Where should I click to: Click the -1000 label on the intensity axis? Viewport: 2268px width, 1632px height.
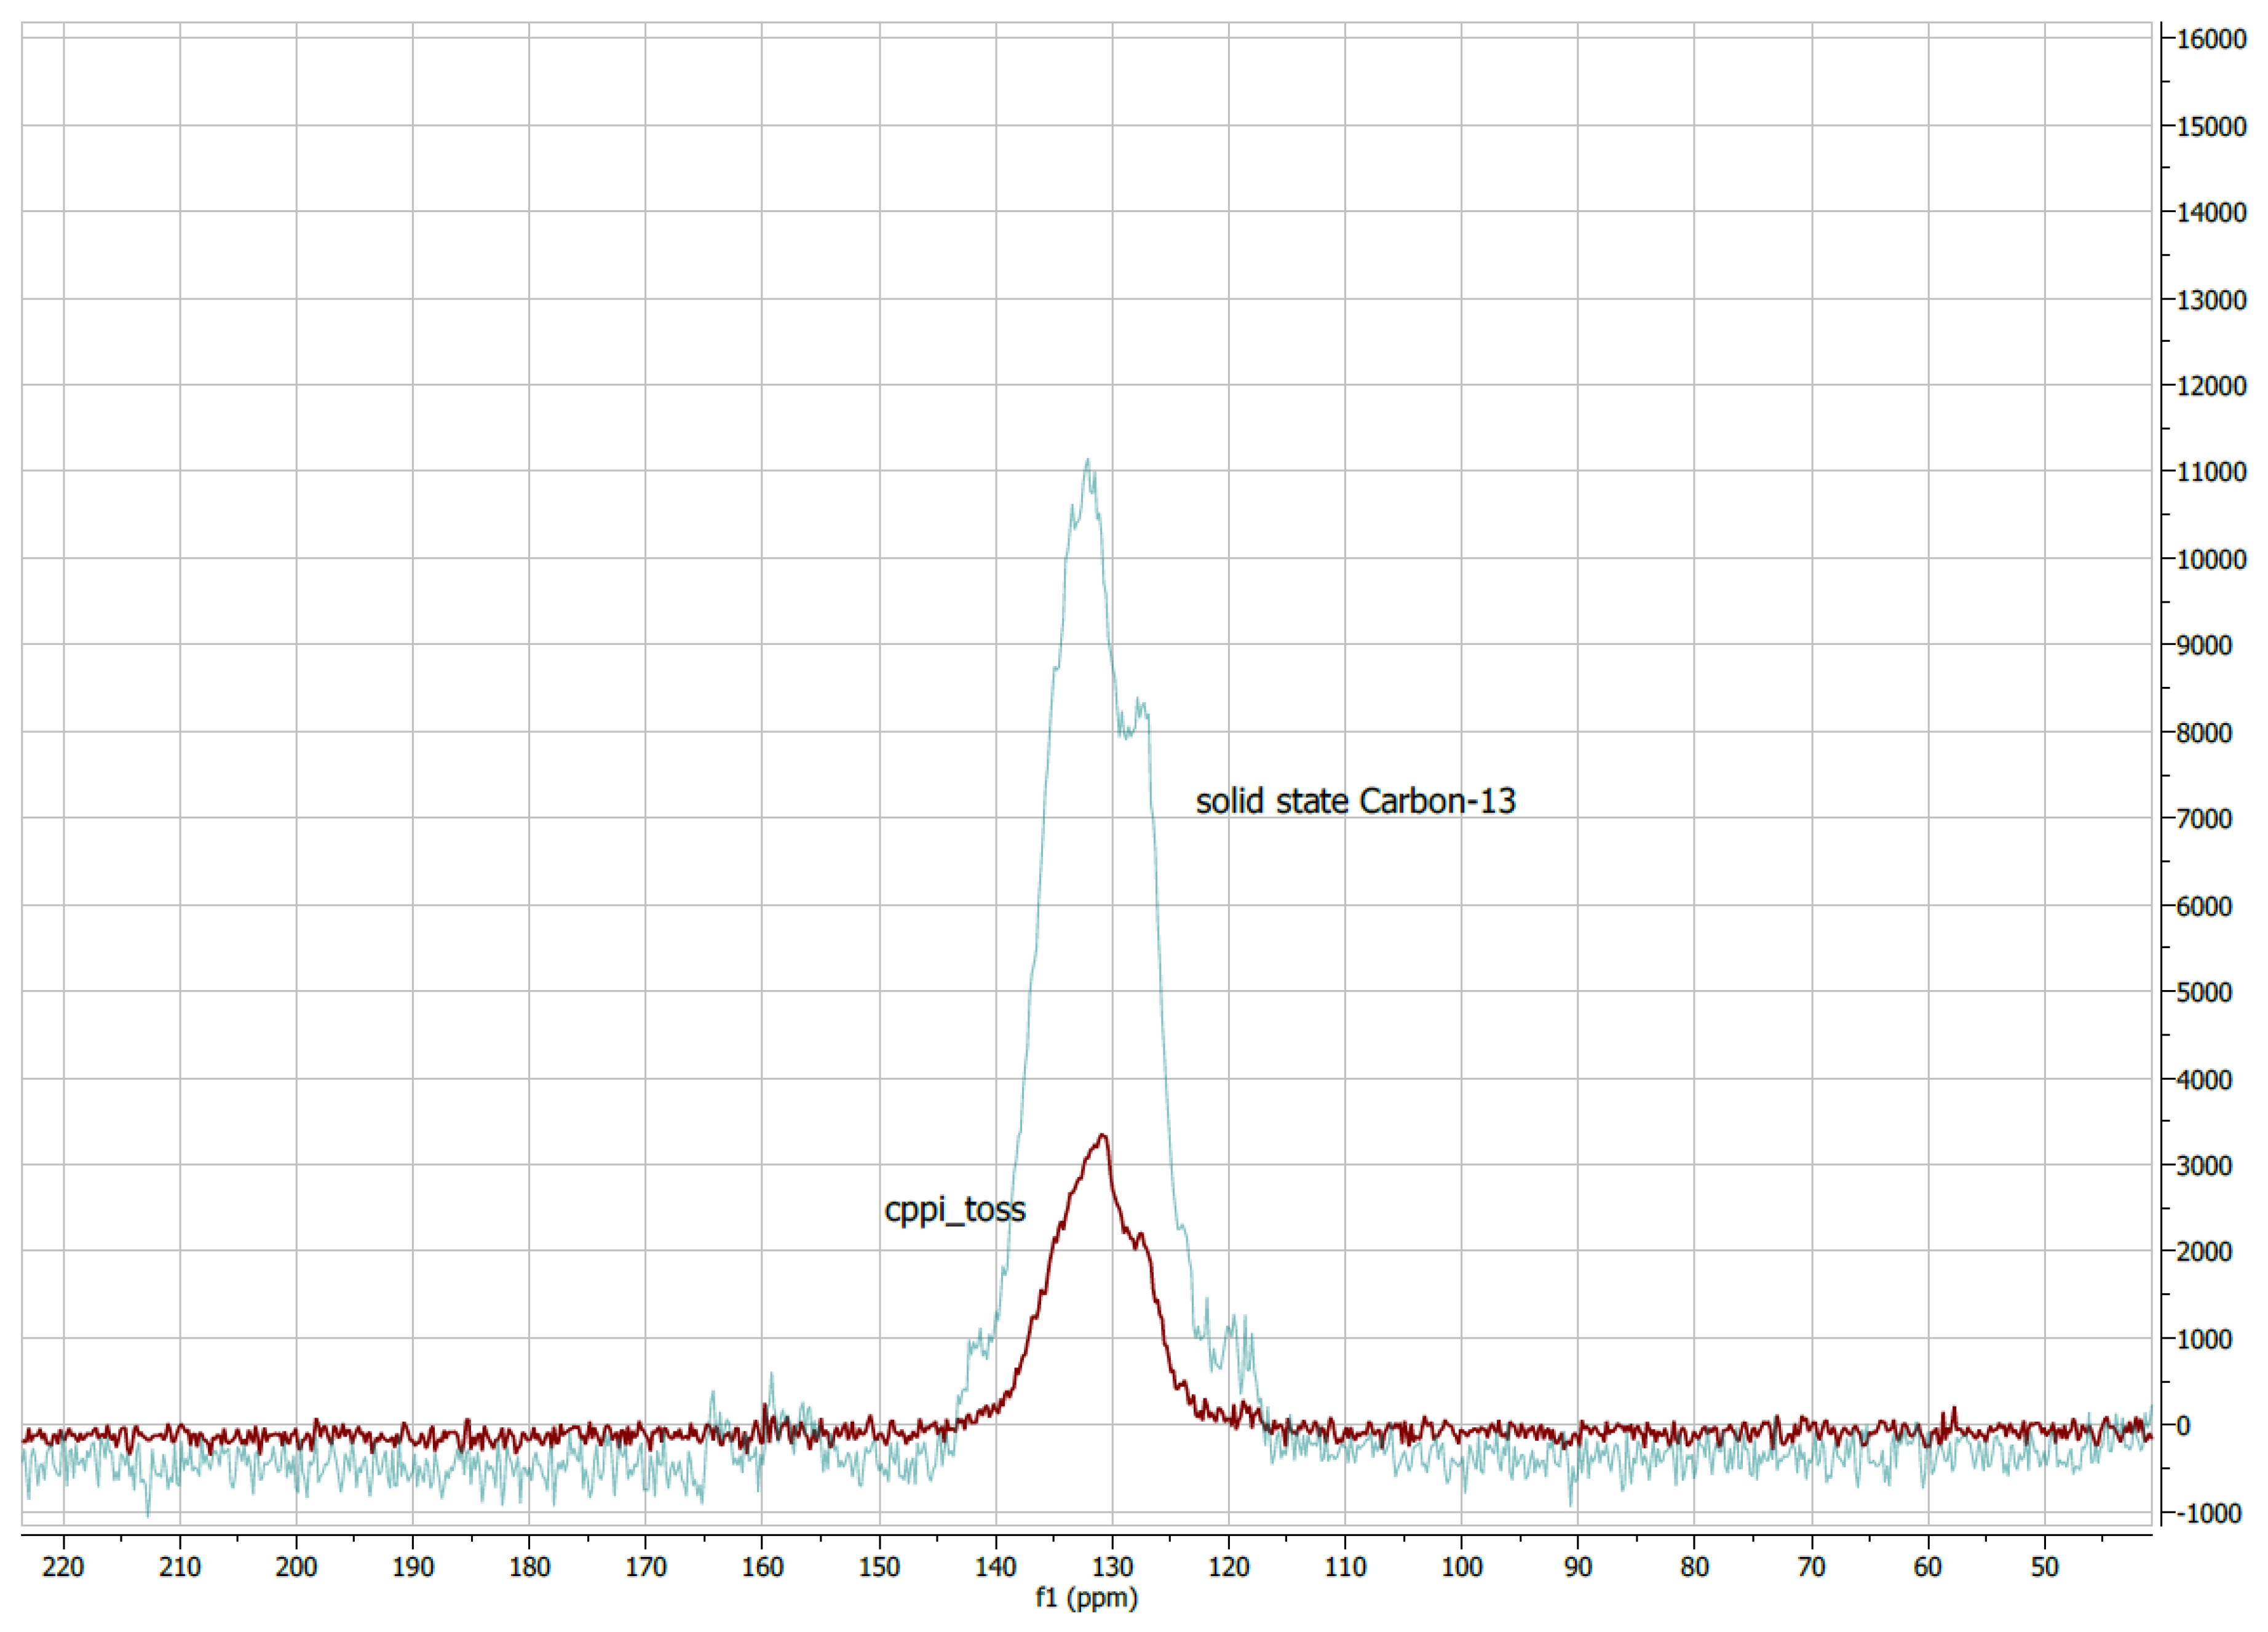[x=2209, y=1514]
